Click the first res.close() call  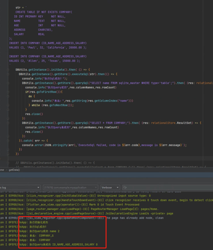tap(34, 114)
